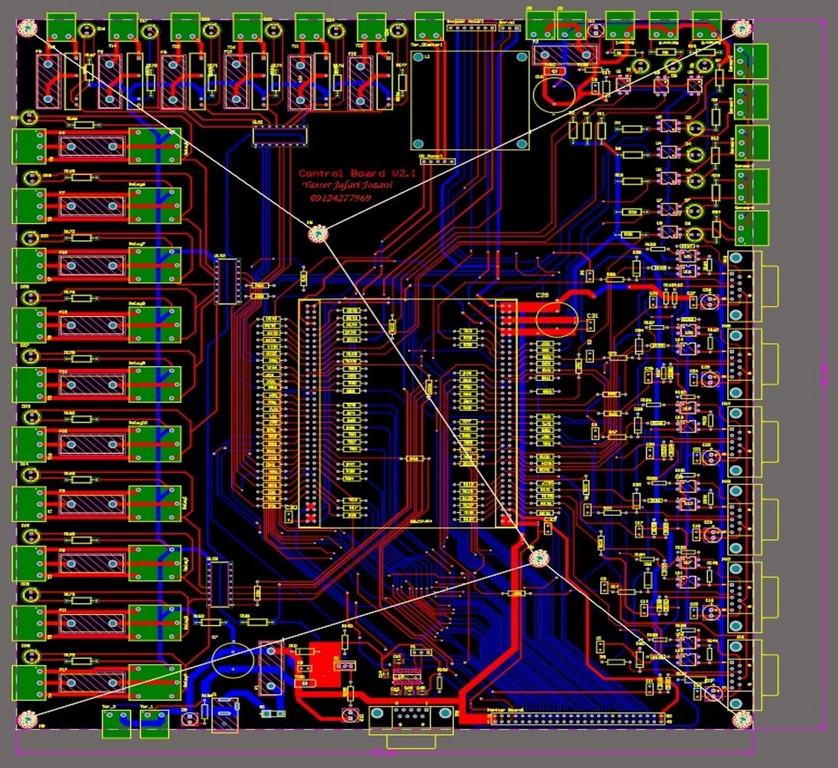Click the "Yasser Jafari Jozani" designer text
Viewport: 838px width, 768px height.
[x=348, y=186]
